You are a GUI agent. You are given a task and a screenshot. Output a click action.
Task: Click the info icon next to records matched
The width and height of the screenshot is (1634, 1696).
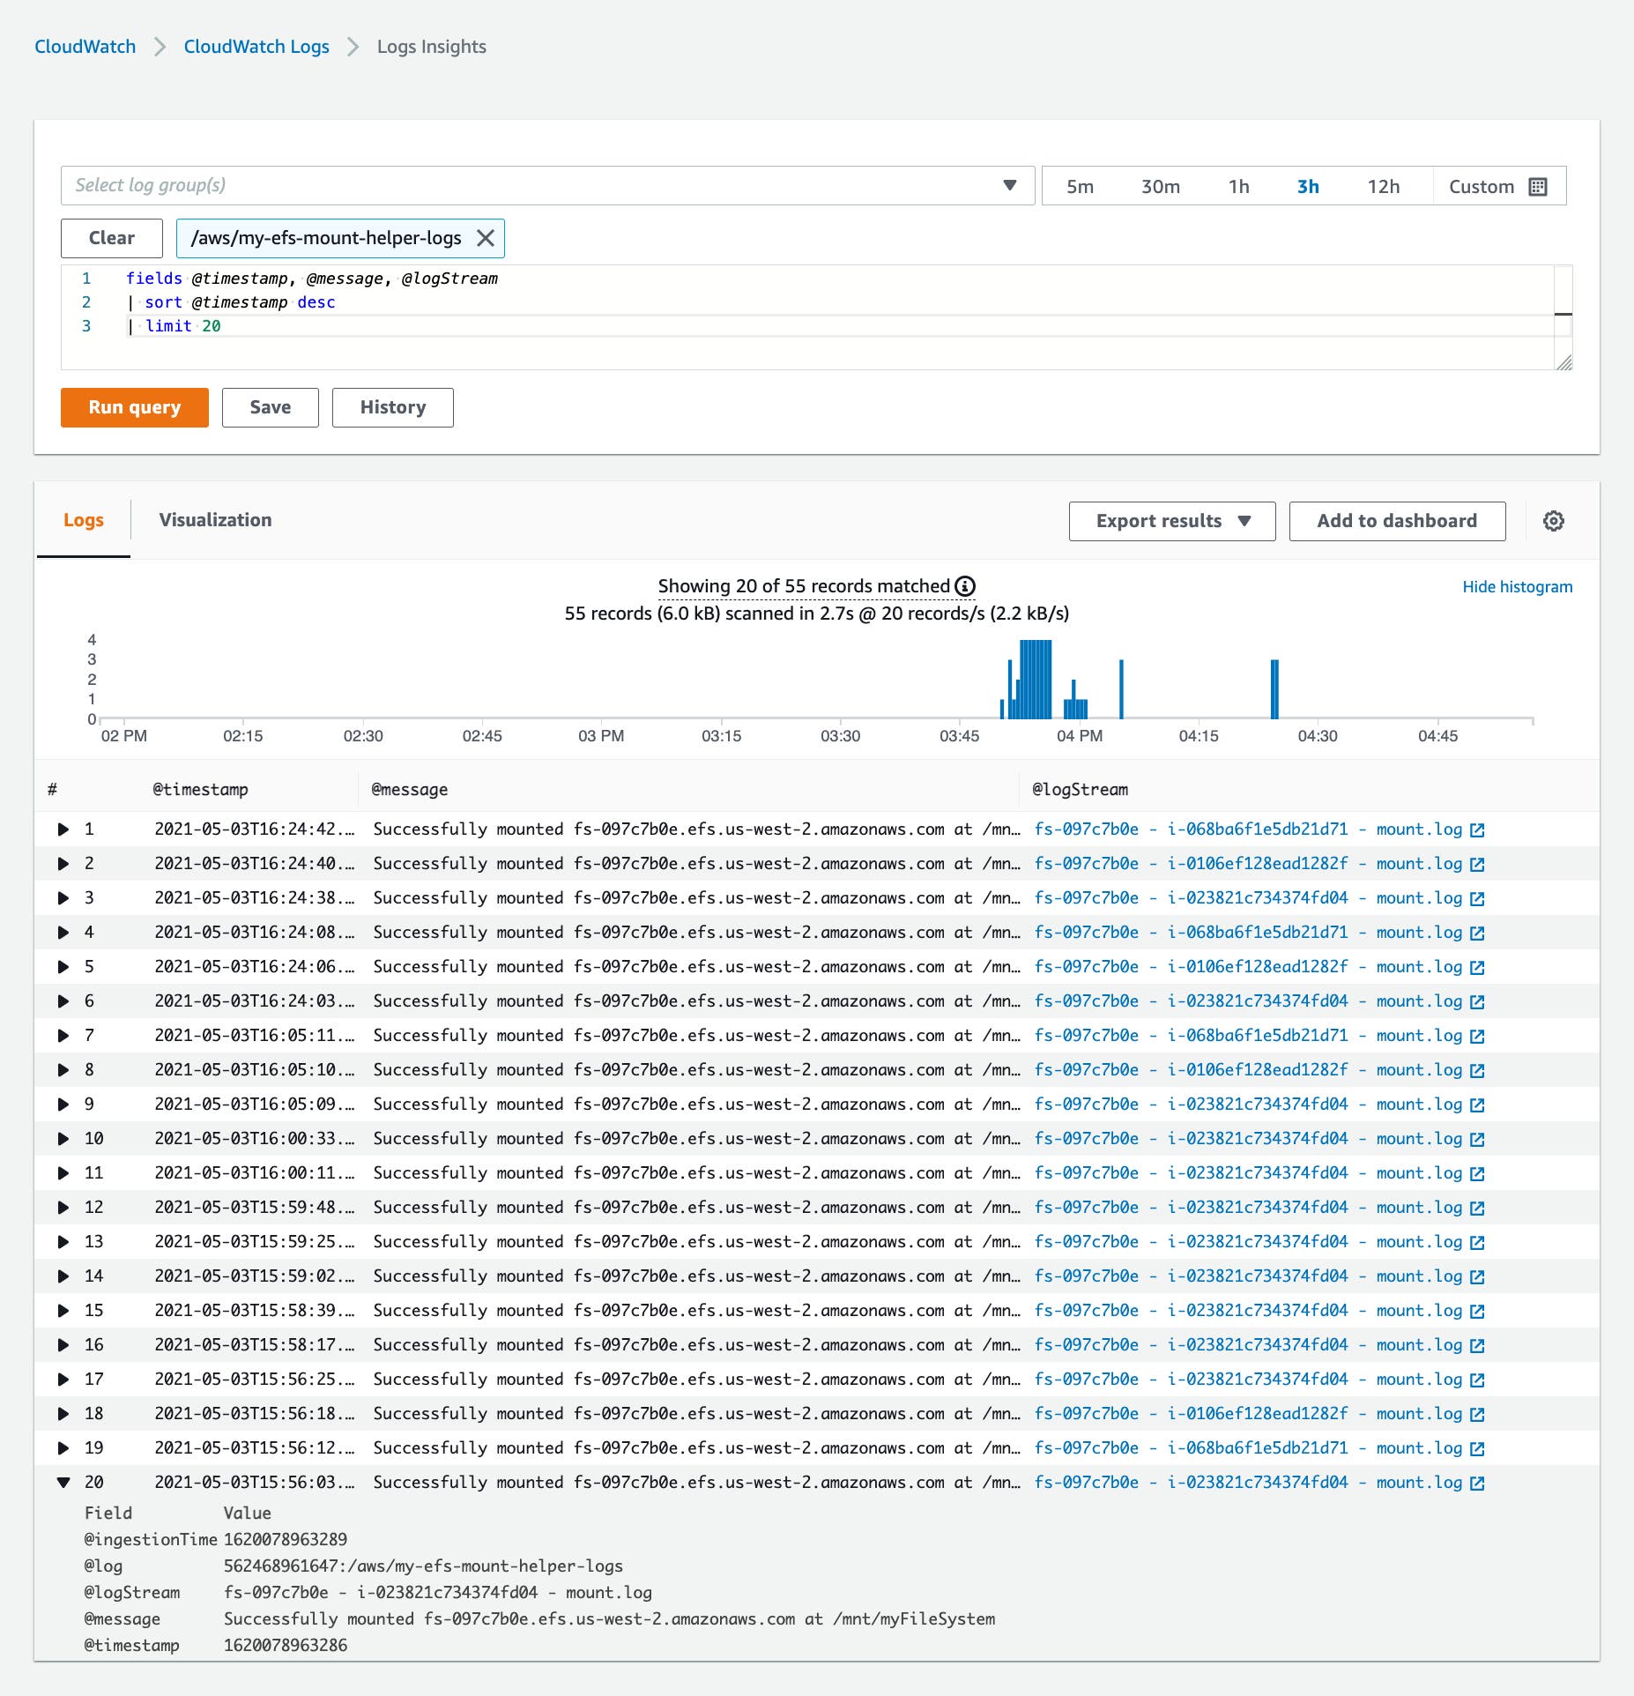coord(966,586)
